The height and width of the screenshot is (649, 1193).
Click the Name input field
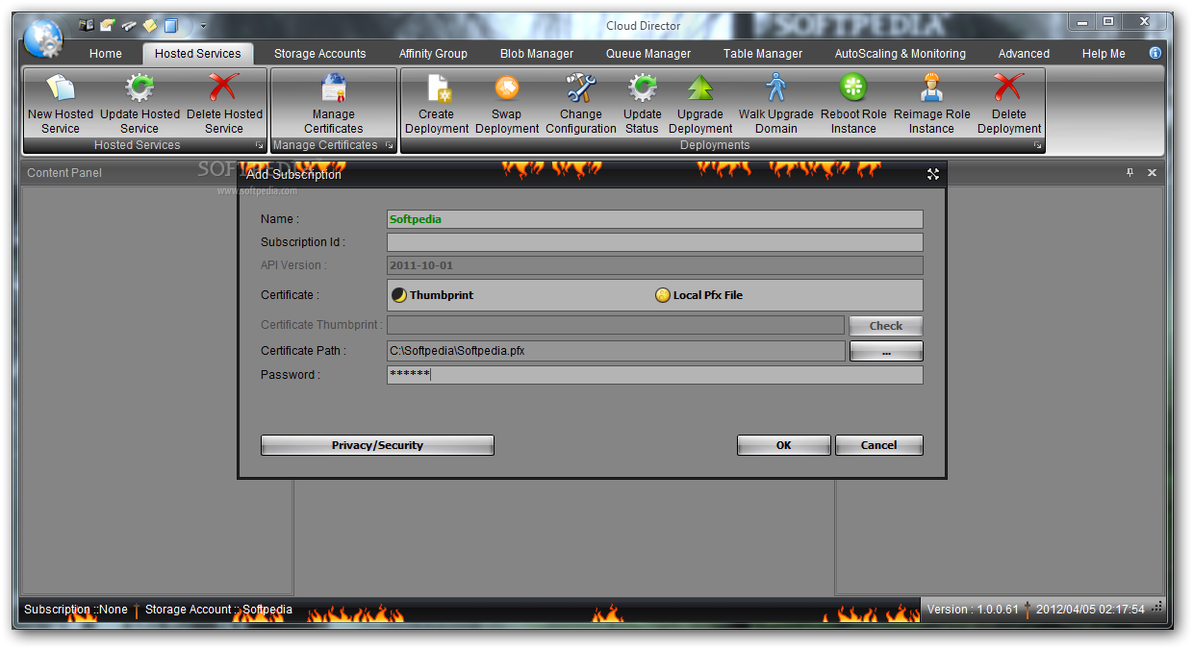(654, 219)
